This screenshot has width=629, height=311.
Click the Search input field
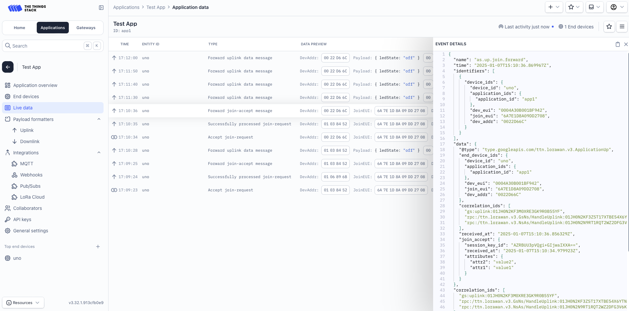(46, 46)
